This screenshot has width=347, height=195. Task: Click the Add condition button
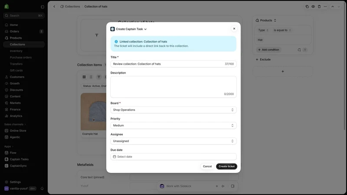tap(268, 50)
